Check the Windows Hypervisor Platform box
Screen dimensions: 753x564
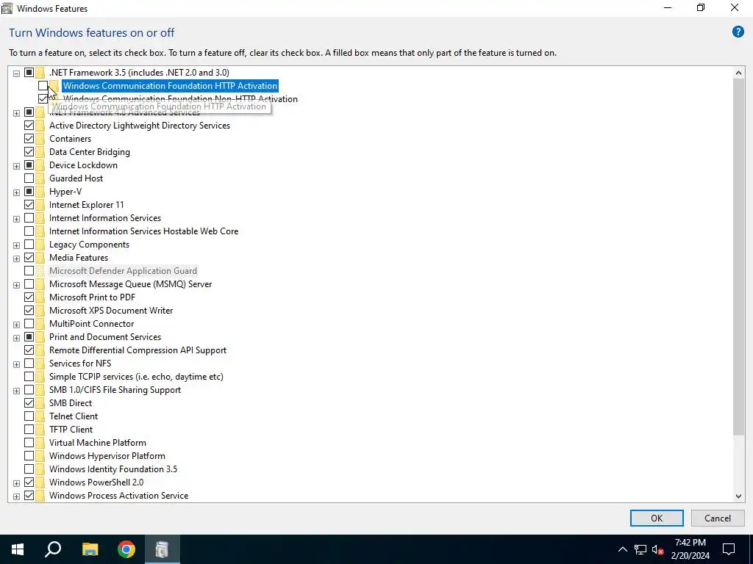tap(29, 456)
